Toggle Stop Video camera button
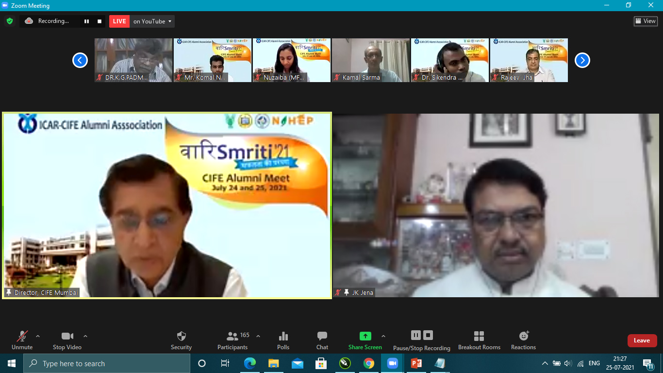Screen dimensions: 663x373 [x=67, y=340]
